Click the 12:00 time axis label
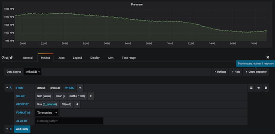The width and height of the screenshot is (275, 134). pos(191,44)
